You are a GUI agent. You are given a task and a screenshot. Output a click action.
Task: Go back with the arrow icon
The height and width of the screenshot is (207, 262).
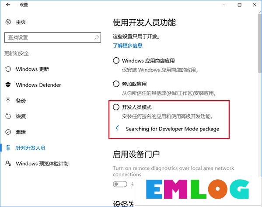(8, 5)
